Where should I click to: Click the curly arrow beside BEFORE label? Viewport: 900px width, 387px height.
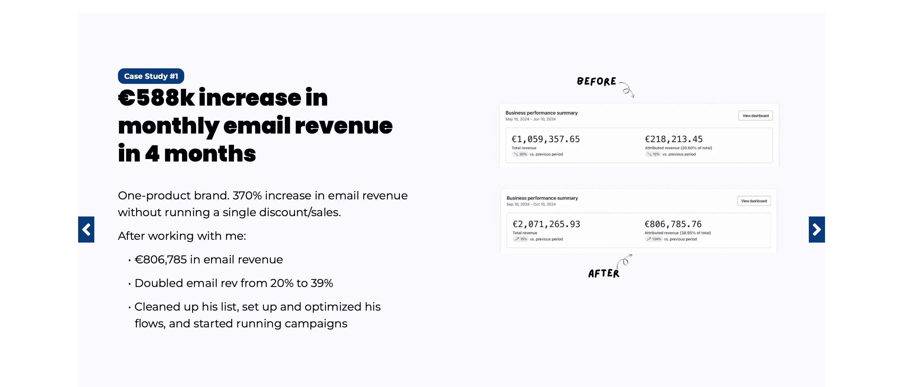pyautogui.click(x=628, y=89)
